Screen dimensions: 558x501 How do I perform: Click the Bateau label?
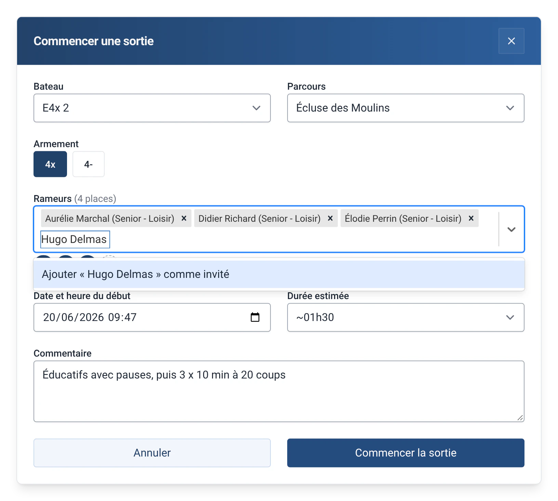pyautogui.click(x=49, y=86)
